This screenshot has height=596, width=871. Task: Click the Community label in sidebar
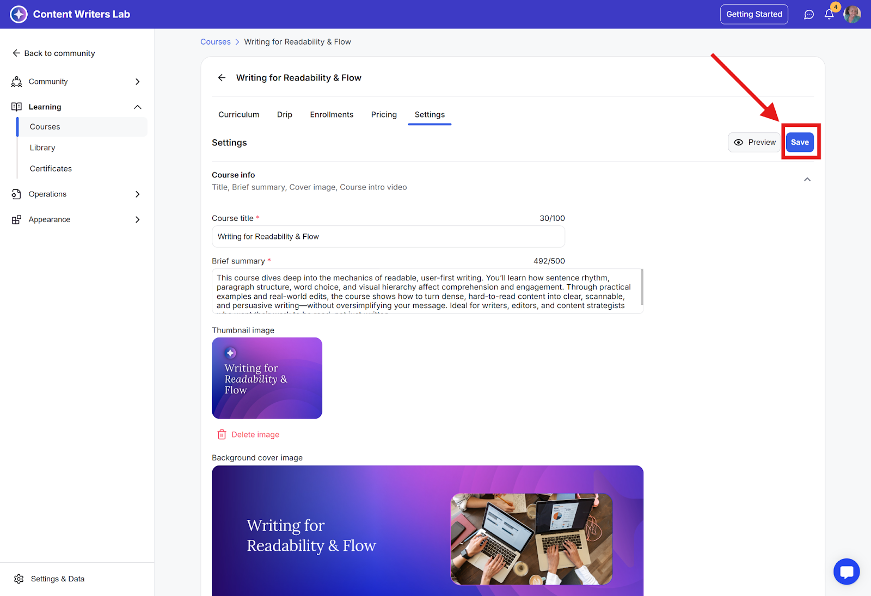(x=48, y=82)
